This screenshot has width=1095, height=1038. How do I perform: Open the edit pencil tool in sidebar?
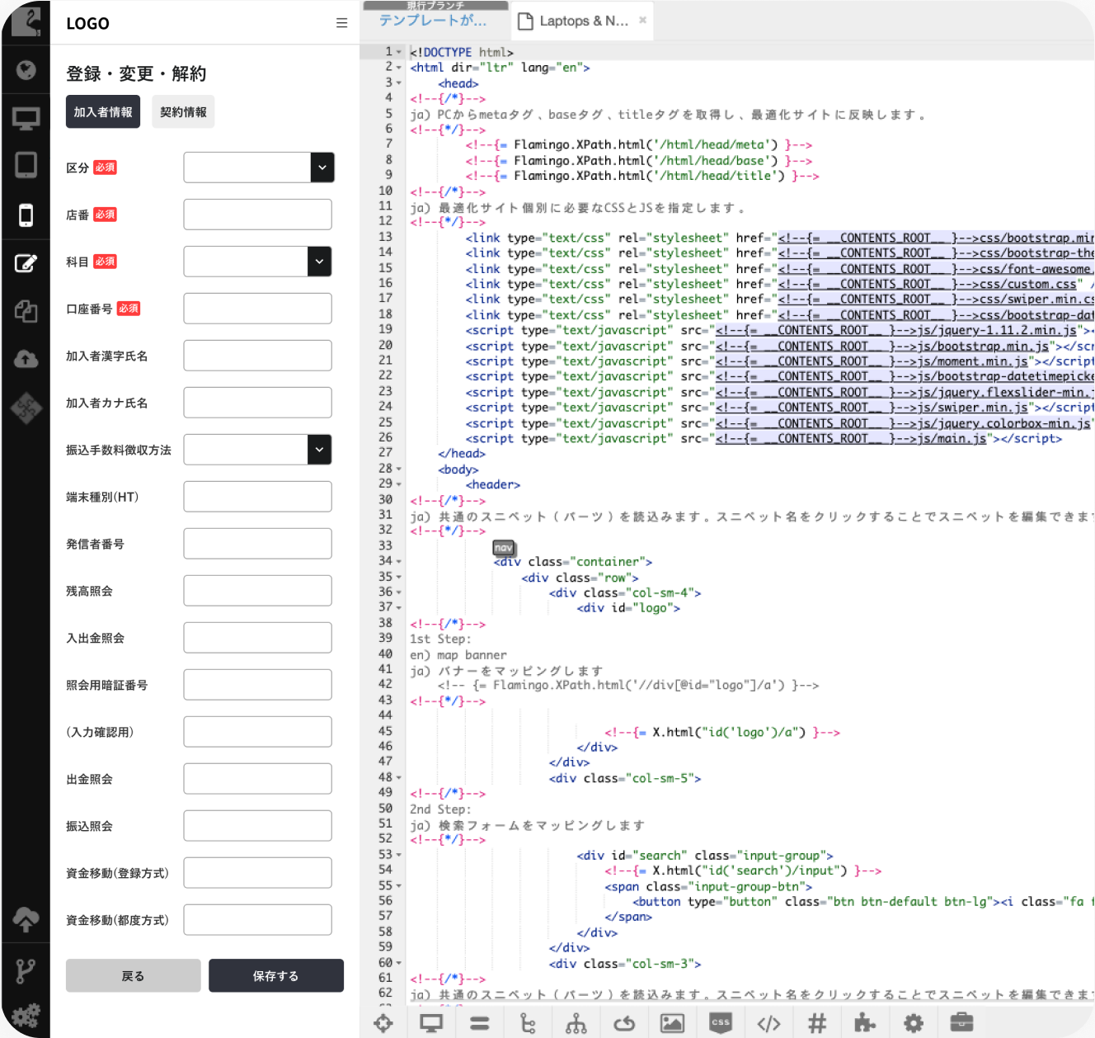tap(26, 263)
